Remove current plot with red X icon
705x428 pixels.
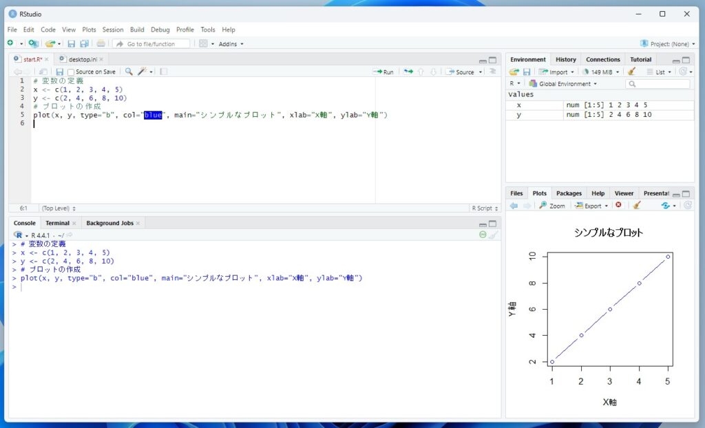[619, 205]
